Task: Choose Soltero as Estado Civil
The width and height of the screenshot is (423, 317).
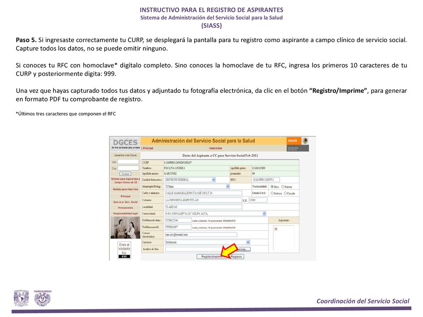Action: point(272,193)
